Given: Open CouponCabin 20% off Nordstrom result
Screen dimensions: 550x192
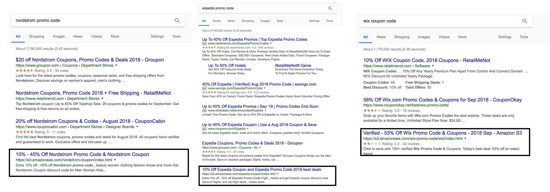Looking at the screenshot, I should [x=90, y=121].
